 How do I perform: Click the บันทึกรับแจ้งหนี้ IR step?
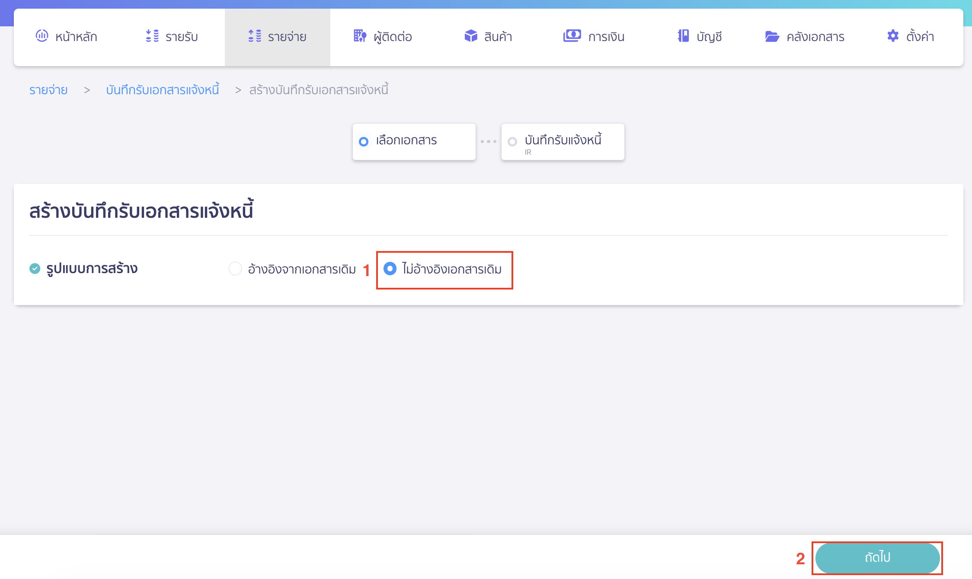(563, 141)
